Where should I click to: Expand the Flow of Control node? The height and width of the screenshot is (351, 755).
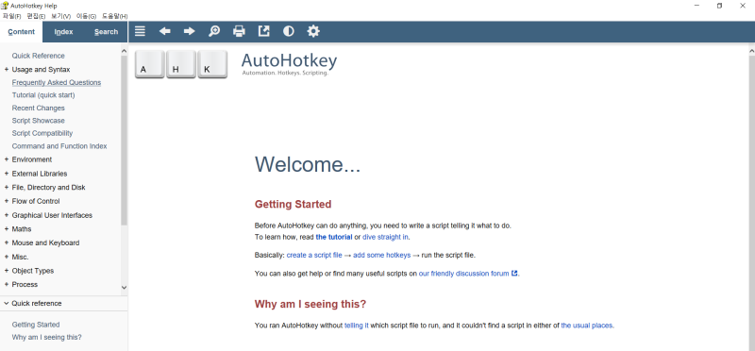pyautogui.click(x=7, y=201)
